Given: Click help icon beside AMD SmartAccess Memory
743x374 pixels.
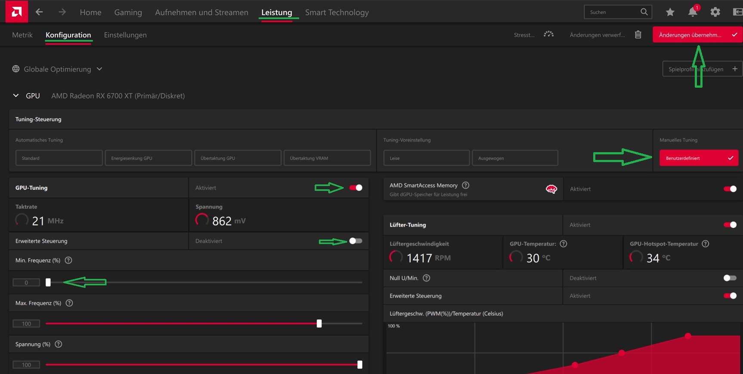Looking at the screenshot, I should tap(465, 185).
